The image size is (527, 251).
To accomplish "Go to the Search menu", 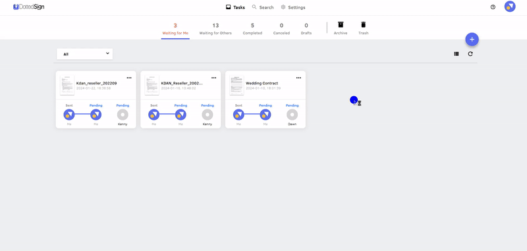I will tap(263, 7).
